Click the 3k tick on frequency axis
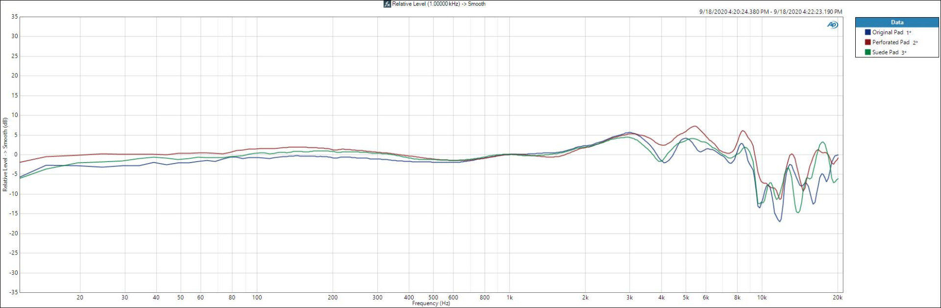 pos(629,297)
